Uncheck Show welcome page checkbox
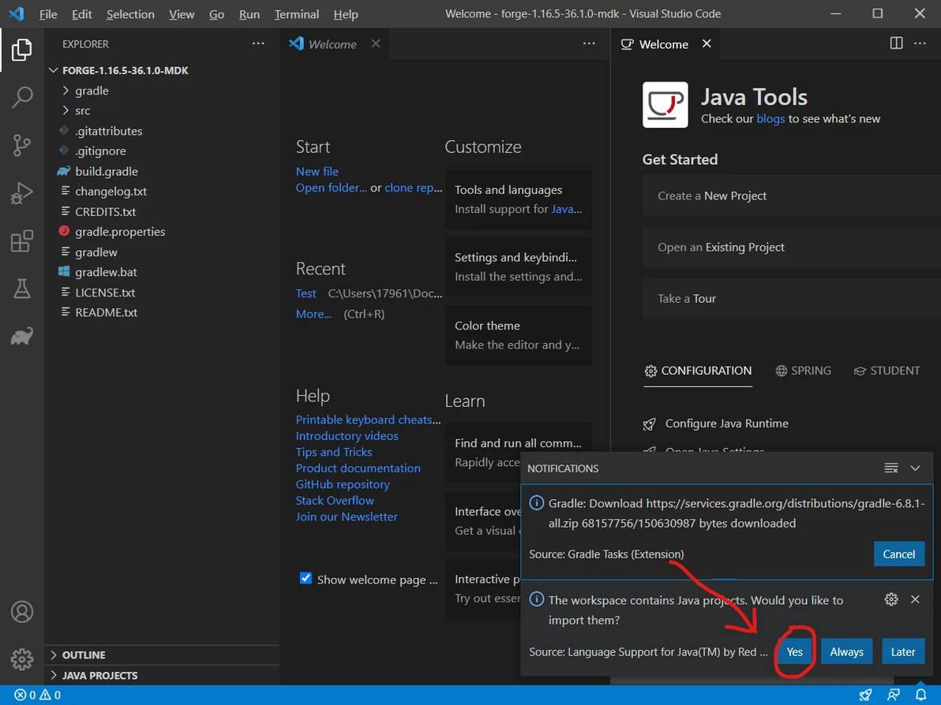Screen dimensions: 941x705 [306, 578]
